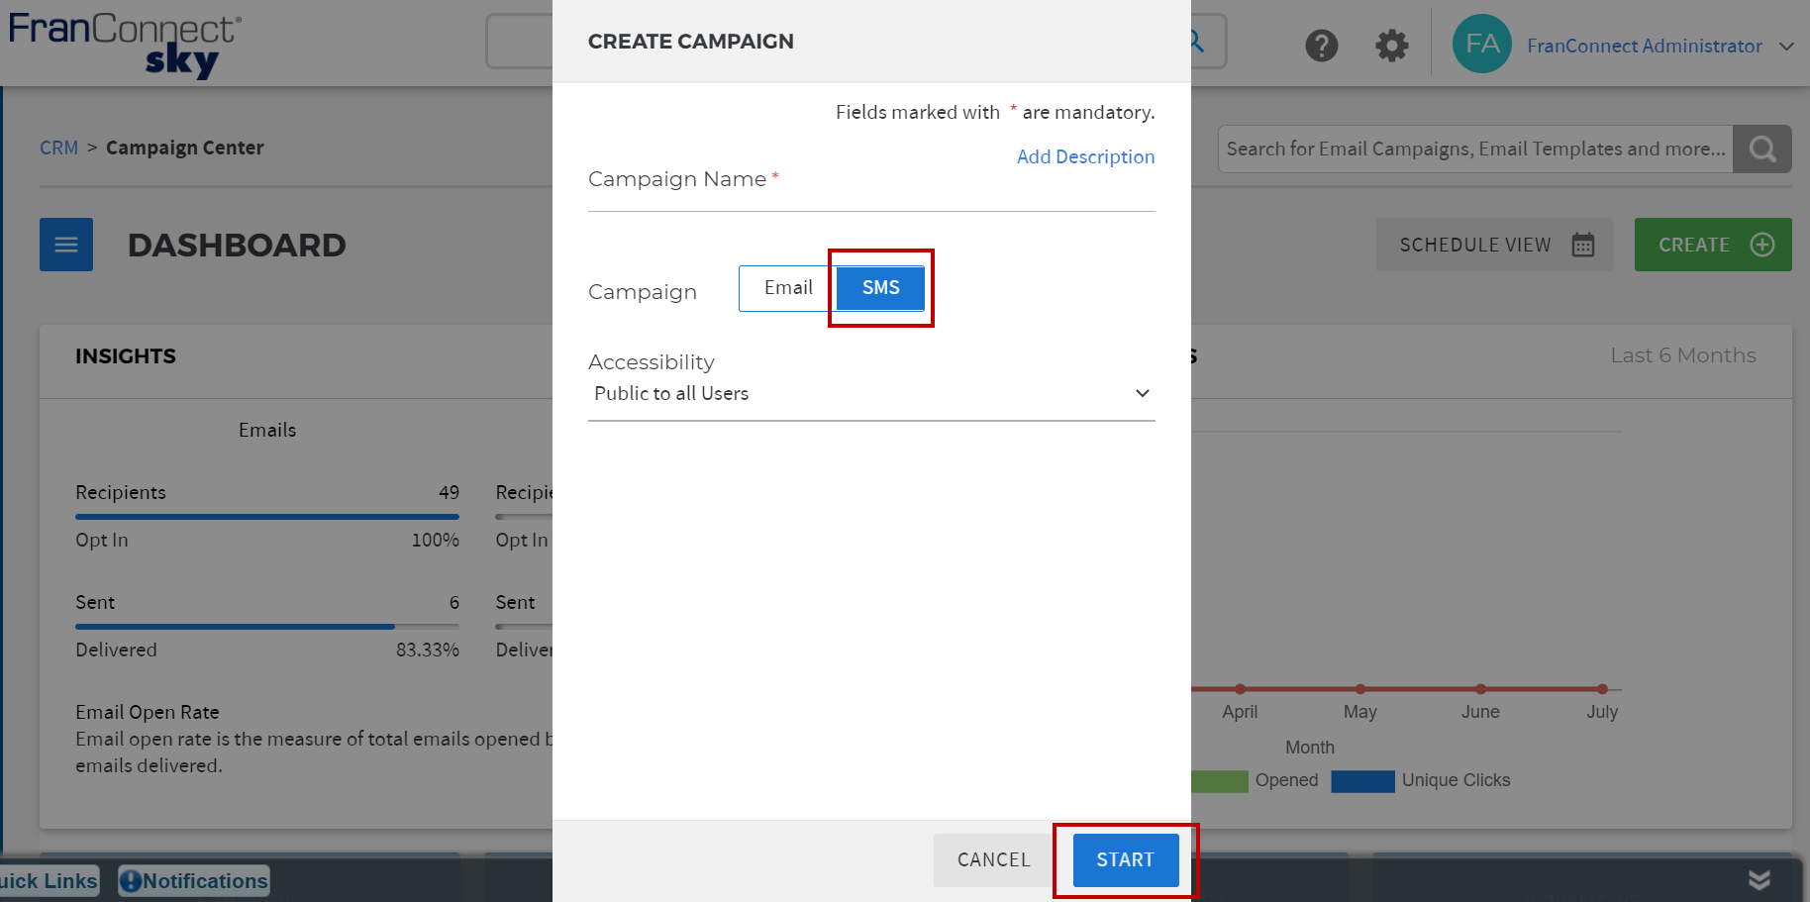
Task: Open the SCHEDULE VIEW button
Action: [x=1494, y=245]
